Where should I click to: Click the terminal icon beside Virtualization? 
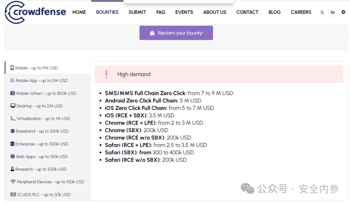click(x=13, y=118)
